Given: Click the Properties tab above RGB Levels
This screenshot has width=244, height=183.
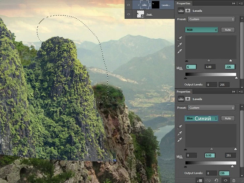Looking at the screenshot, I should click(183, 3).
